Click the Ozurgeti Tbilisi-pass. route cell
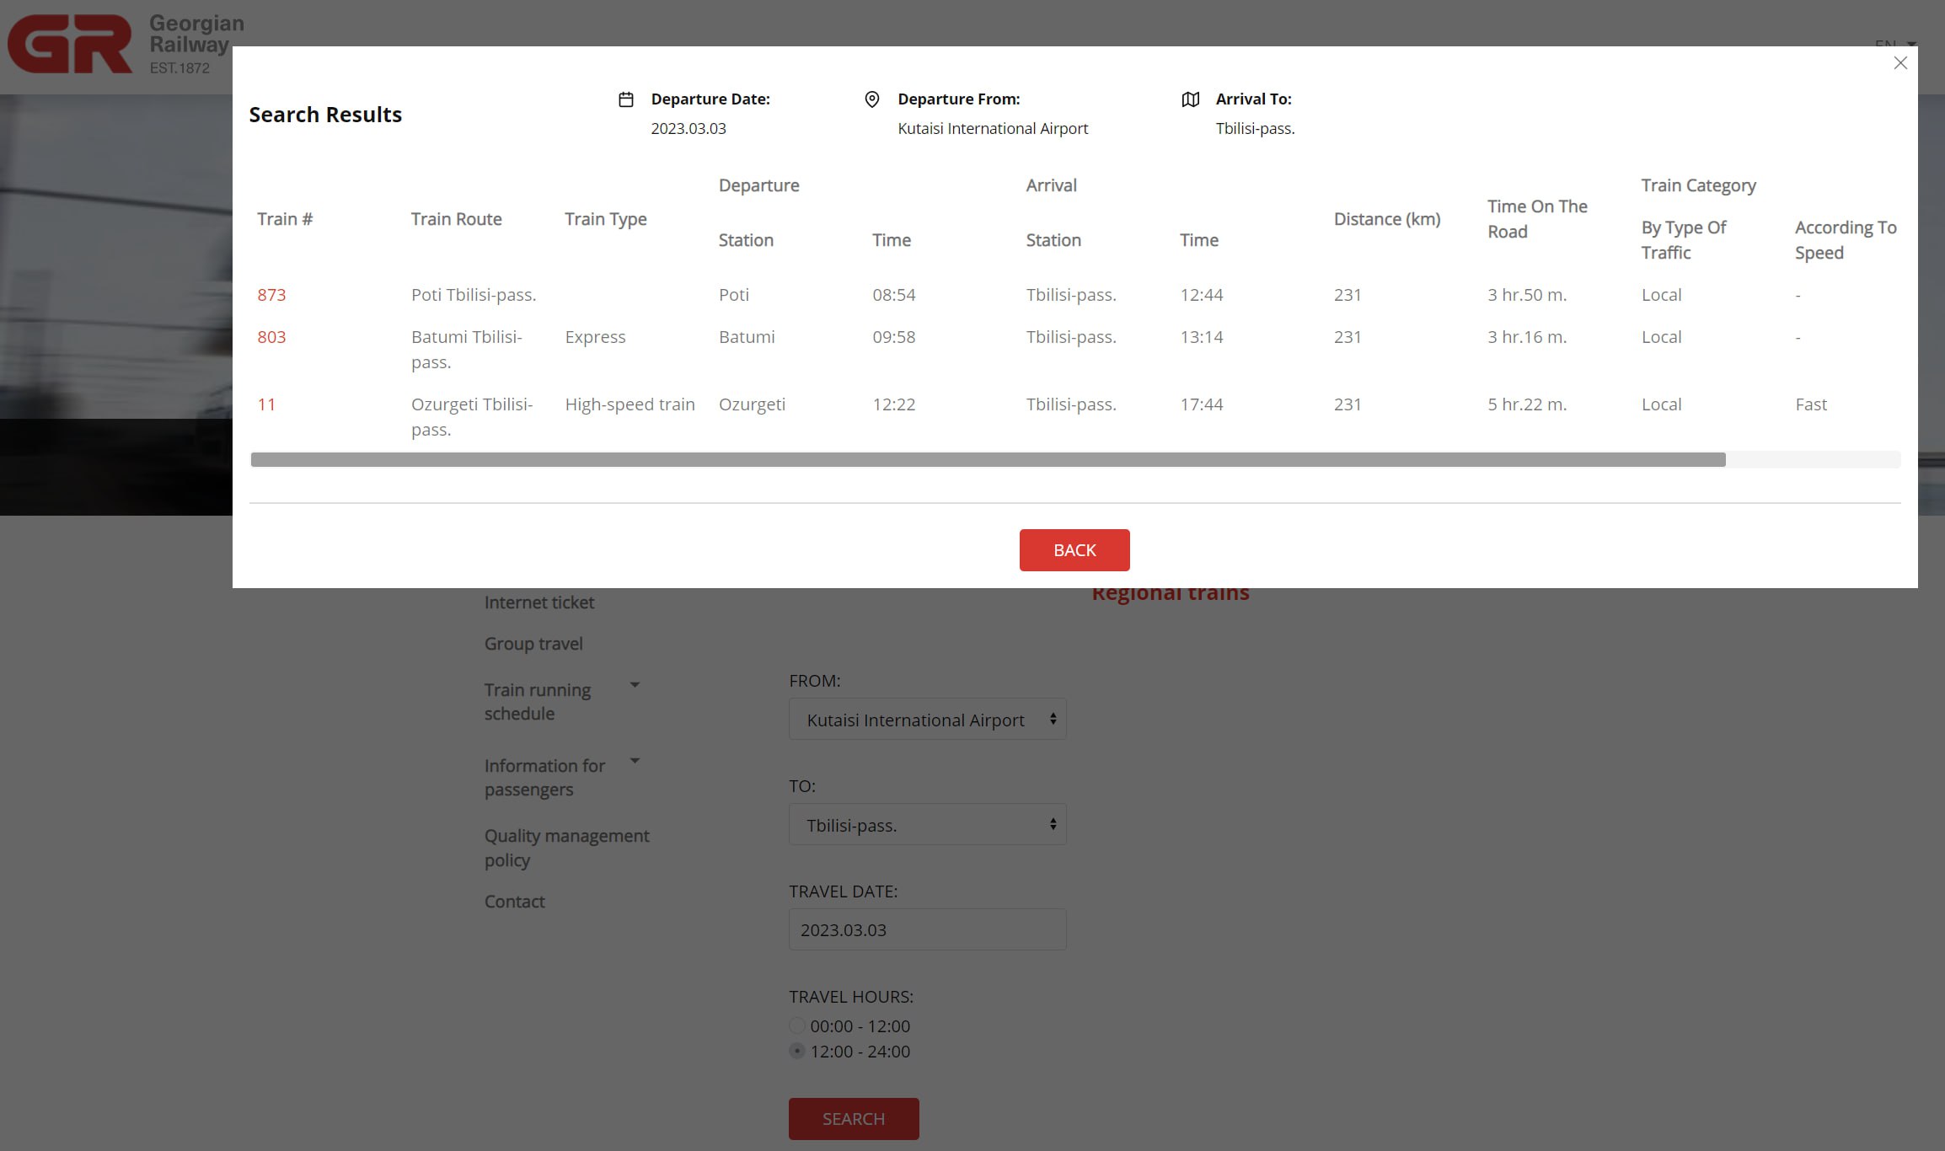1945x1151 pixels. [x=472, y=417]
